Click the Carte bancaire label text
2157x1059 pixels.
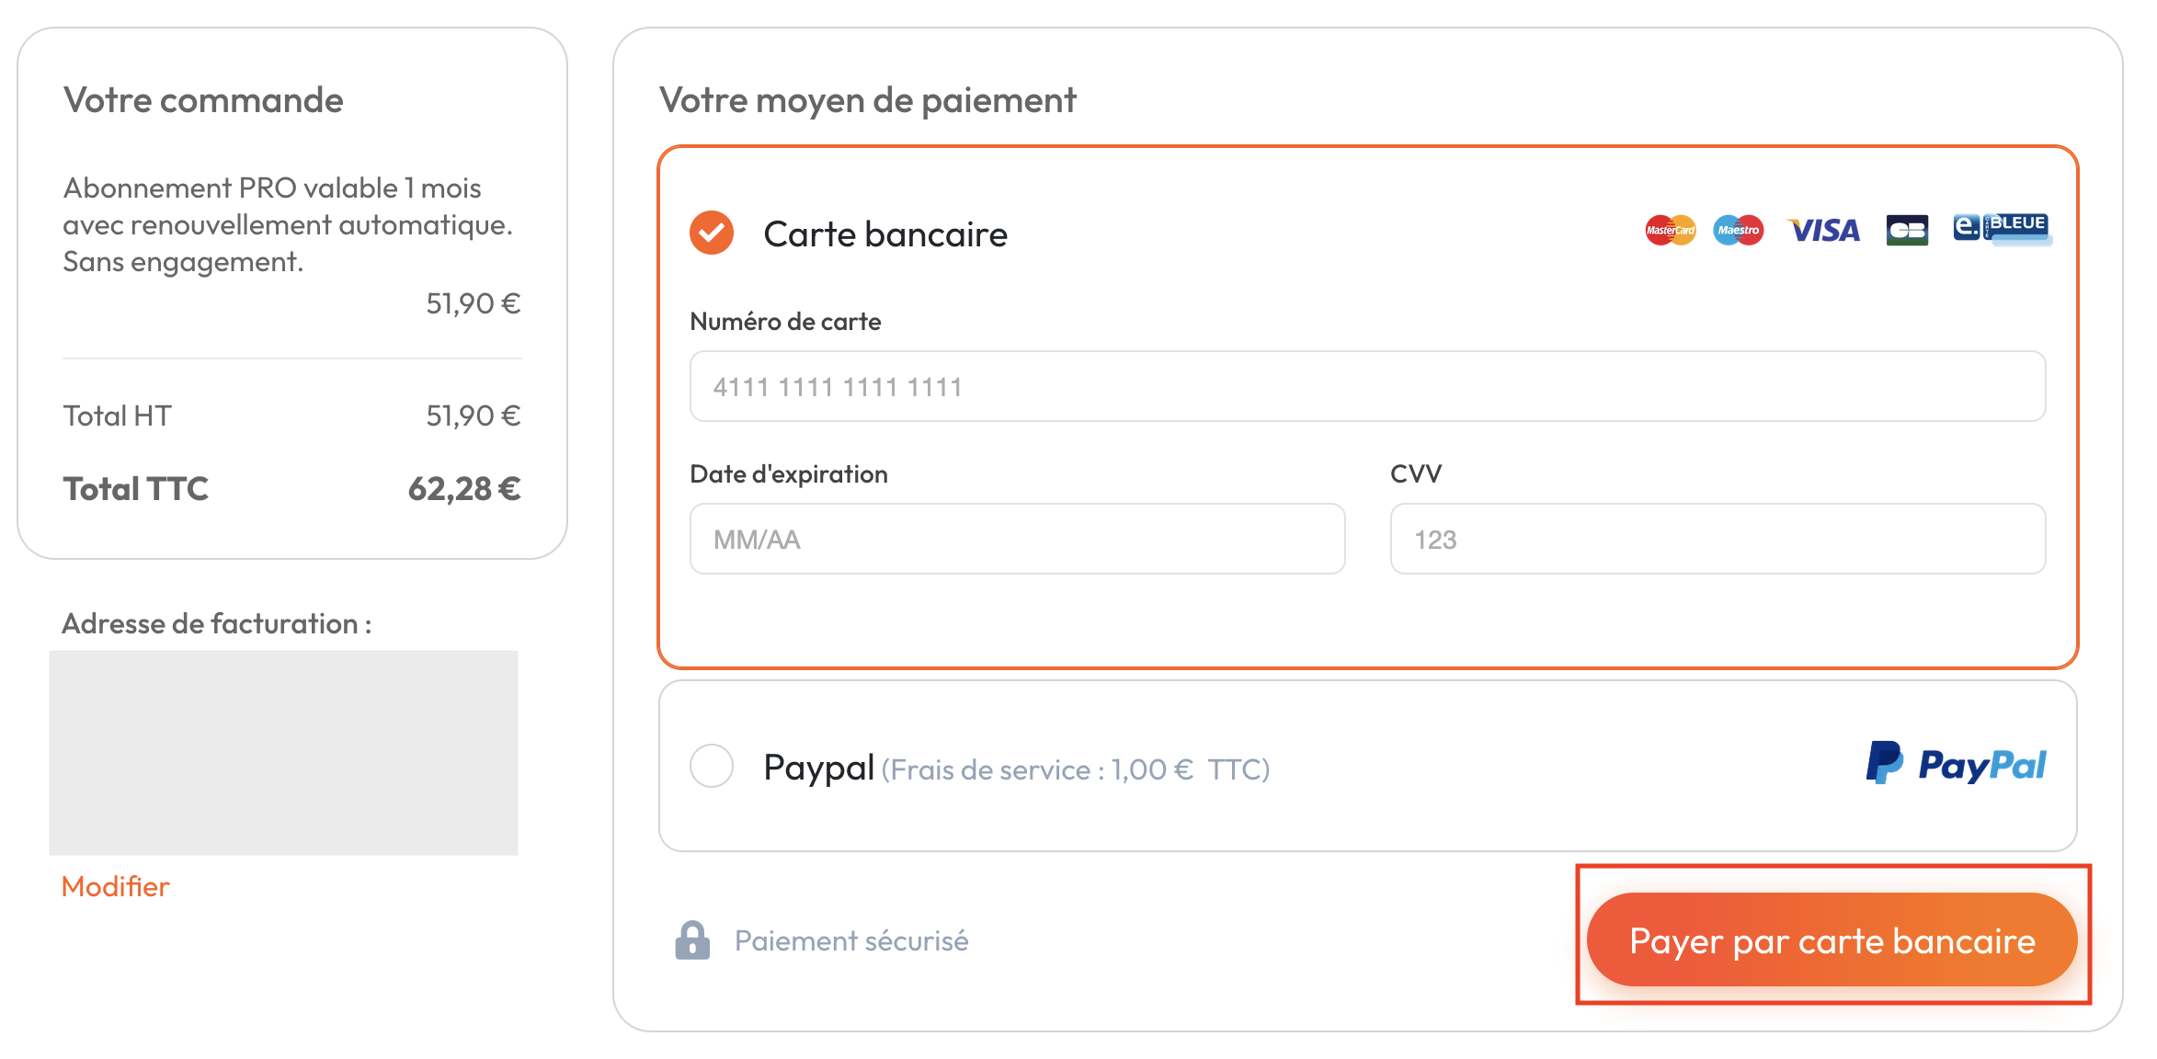point(885,234)
